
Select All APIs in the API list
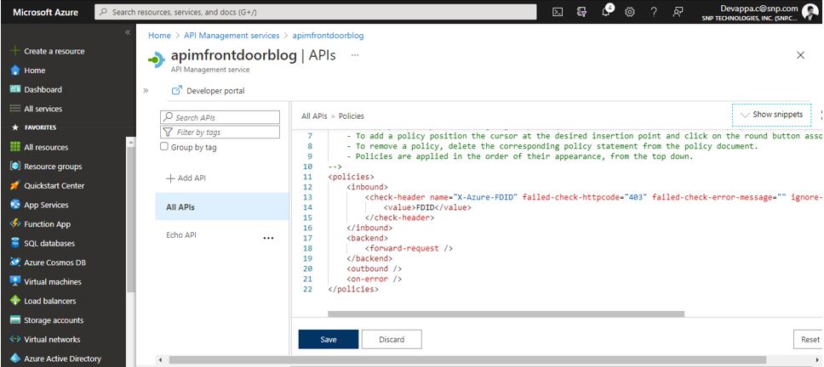click(222, 206)
